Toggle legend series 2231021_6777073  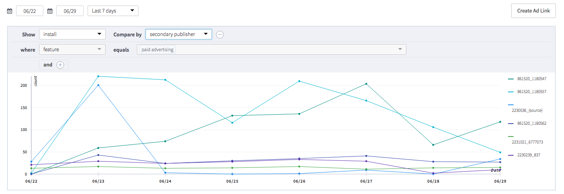point(526,140)
